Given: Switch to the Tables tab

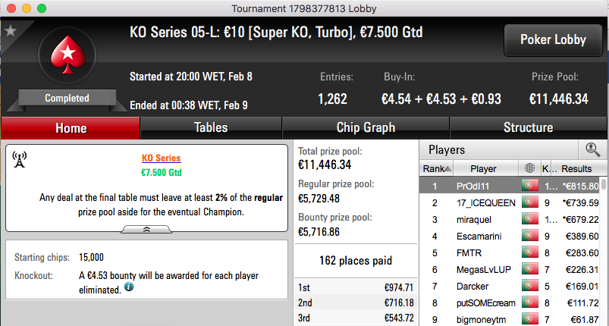Looking at the screenshot, I should point(211,127).
